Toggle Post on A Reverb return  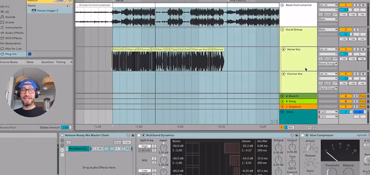(x=362, y=96)
